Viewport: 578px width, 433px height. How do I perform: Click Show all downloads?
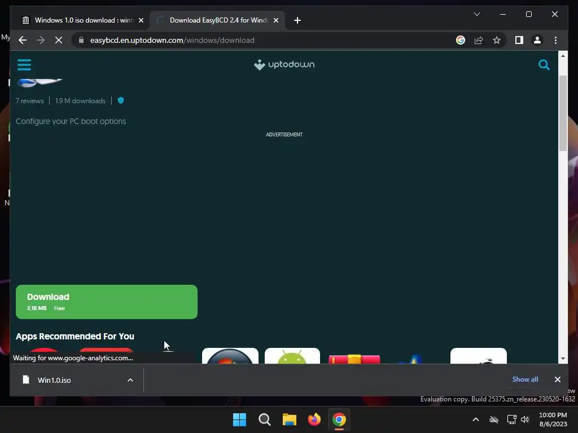[x=525, y=379]
